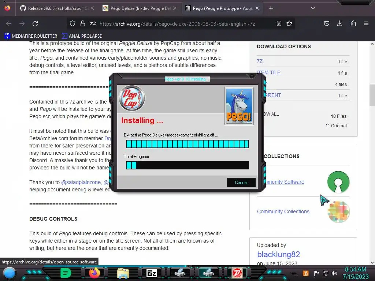Click the Community Collections mosaic thumbnail
Screen dimensions: 375x281
[x=338, y=212]
